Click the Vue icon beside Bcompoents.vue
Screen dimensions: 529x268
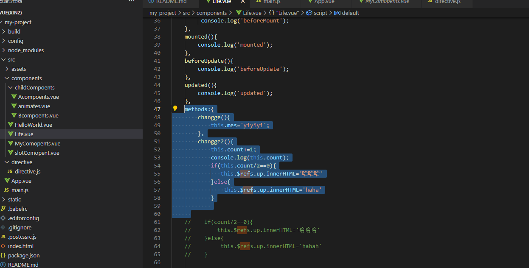[14, 115]
